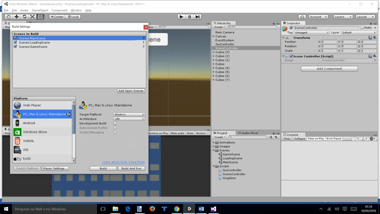Open the Tag dropdown

click(311, 33)
